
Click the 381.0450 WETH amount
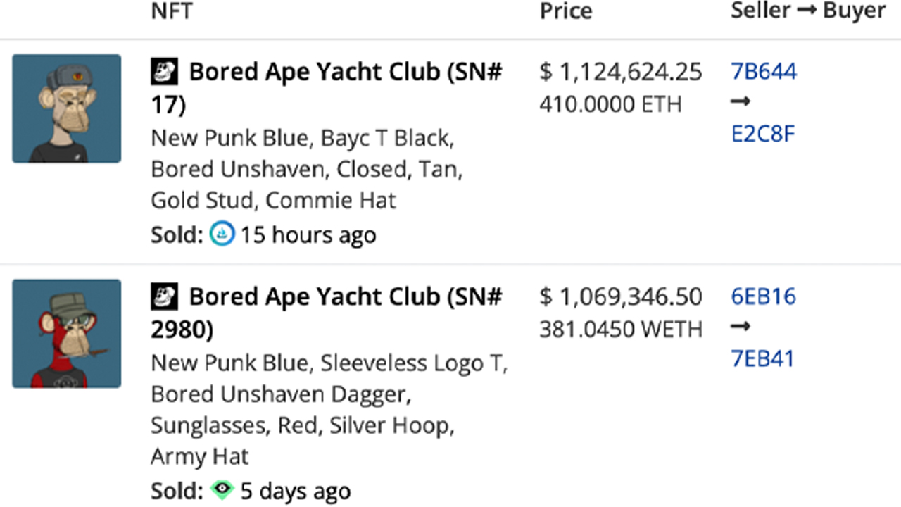621,330
